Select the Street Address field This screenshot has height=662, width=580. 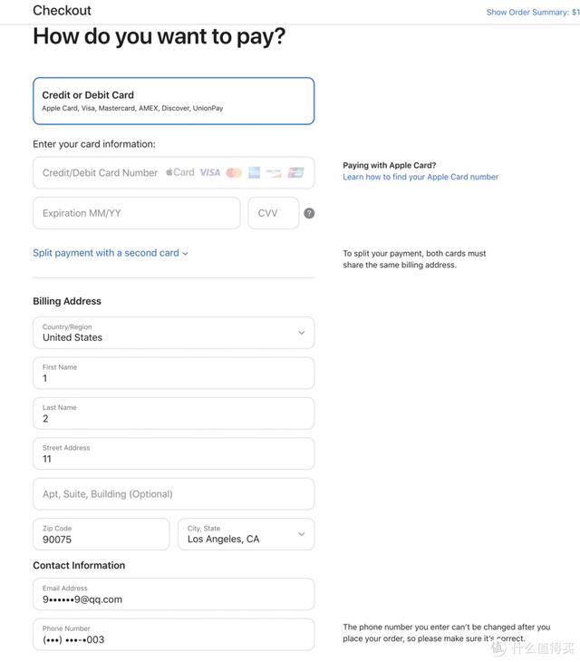pyautogui.click(x=173, y=453)
